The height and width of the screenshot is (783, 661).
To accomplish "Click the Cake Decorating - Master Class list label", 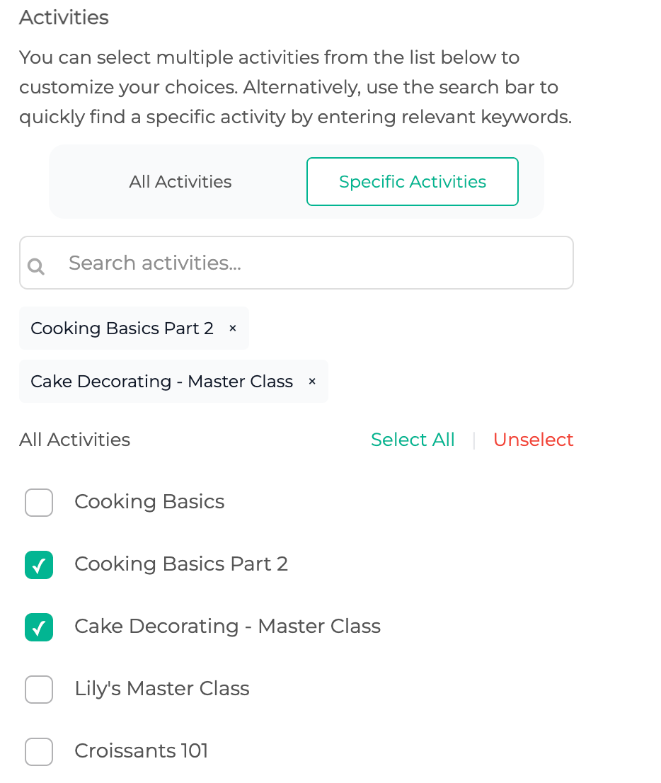I will [227, 627].
